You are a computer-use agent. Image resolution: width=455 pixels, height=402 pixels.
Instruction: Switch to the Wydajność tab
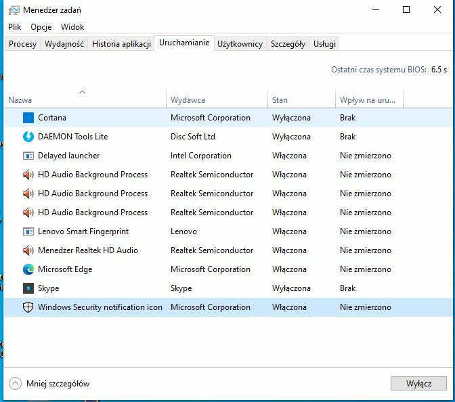coord(64,44)
